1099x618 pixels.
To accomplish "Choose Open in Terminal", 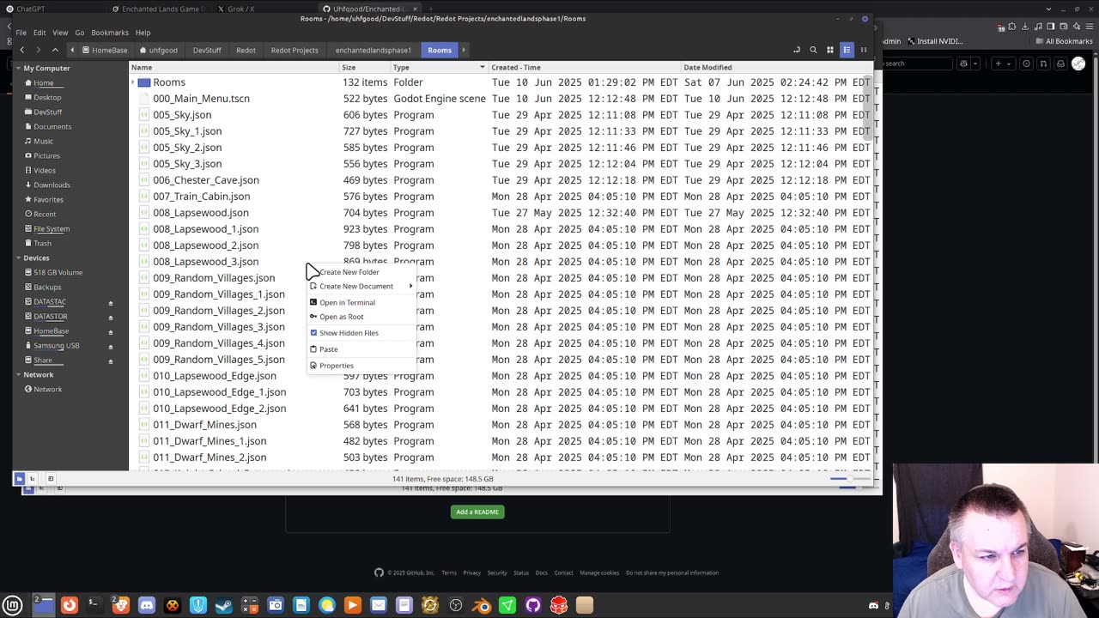I will [361, 302].
